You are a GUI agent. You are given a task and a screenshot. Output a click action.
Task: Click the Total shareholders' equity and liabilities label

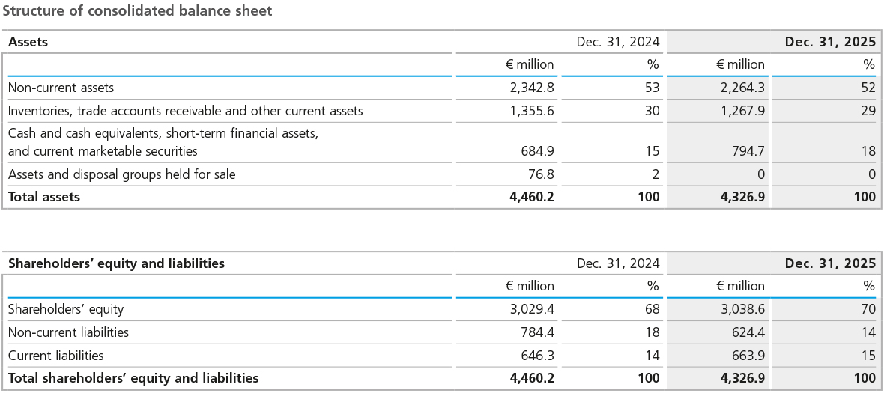tap(133, 378)
